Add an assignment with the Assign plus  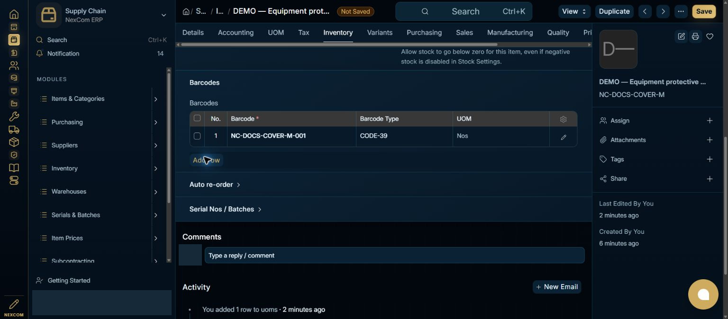point(710,121)
